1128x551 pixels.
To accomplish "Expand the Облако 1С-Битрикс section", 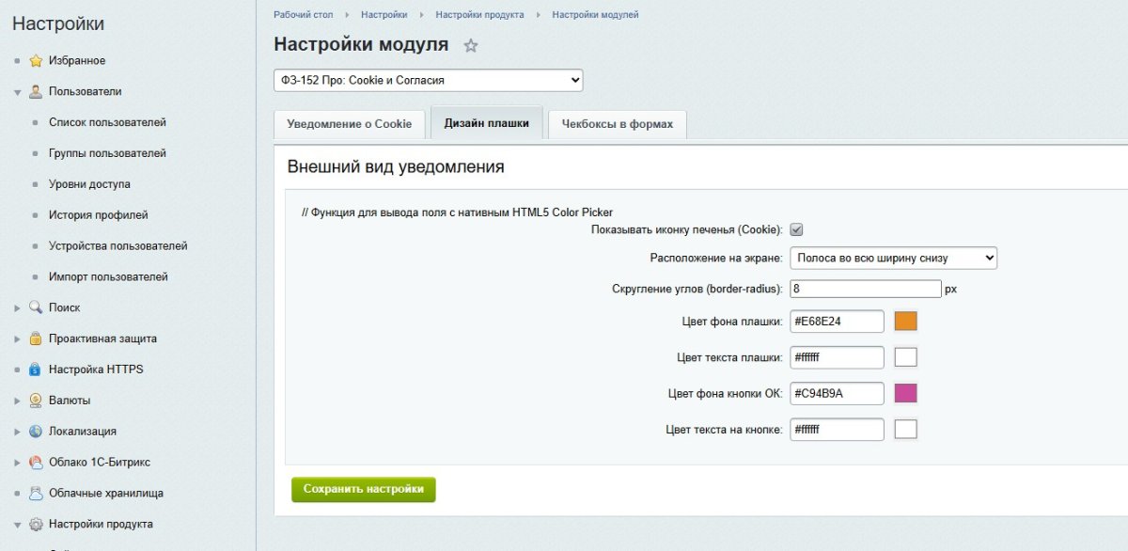I will point(17,463).
